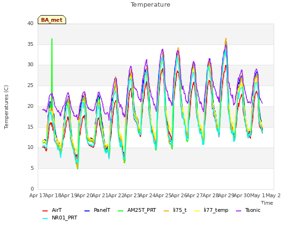
Task: Toggle the AirT legend entry
Action: tap(52, 210)
